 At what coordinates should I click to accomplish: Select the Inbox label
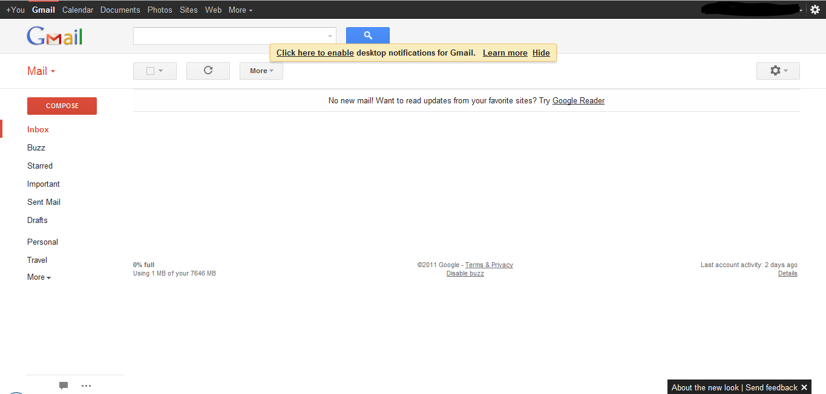point(38,129)
